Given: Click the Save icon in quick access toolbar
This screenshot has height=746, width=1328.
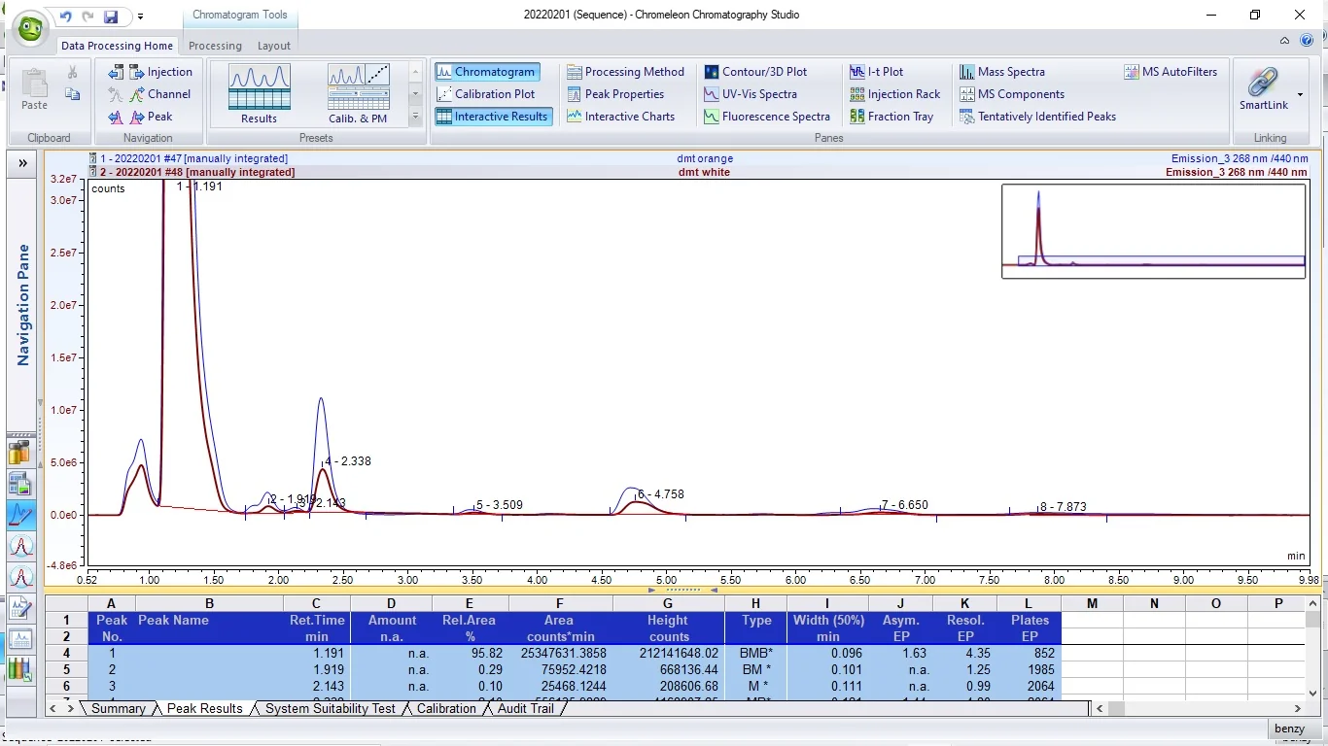Looking at the screenshot, I should (111, 17).
